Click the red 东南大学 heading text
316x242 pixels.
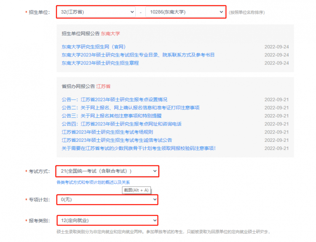[110, 34]
